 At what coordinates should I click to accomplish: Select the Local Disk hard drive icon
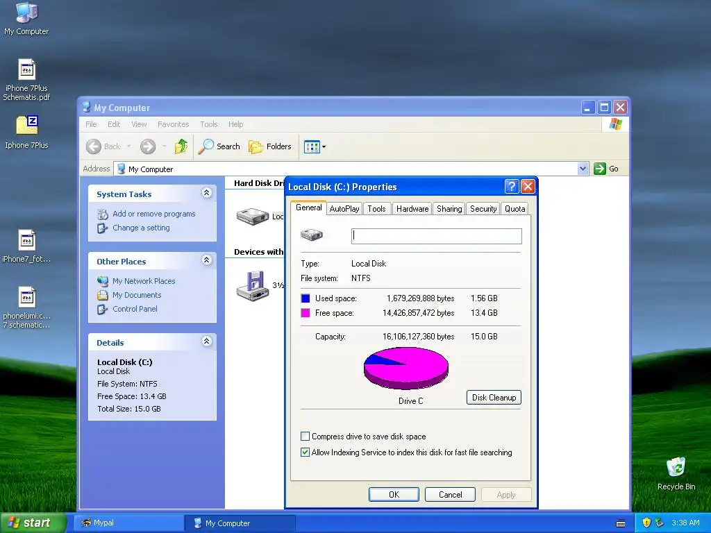click(x=253, y=217)
